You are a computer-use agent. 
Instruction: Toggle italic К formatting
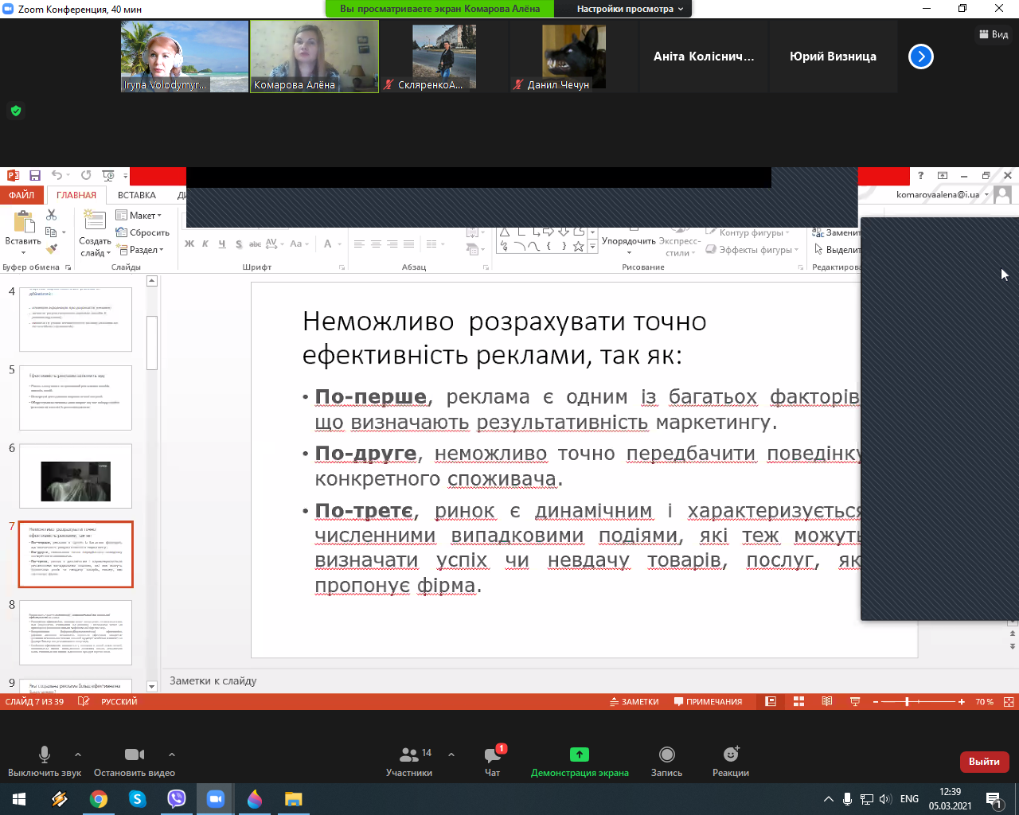tap(205, 244)
